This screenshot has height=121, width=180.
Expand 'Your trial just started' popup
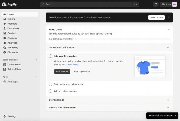pyautogui.click(x=162, y=116)
